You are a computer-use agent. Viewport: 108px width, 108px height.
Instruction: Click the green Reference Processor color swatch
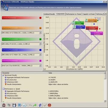[x=40, y=39]
